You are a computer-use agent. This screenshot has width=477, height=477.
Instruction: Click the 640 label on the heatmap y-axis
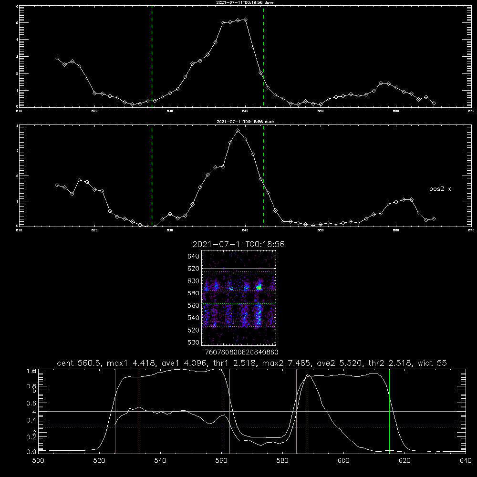(x=194, y=257)
